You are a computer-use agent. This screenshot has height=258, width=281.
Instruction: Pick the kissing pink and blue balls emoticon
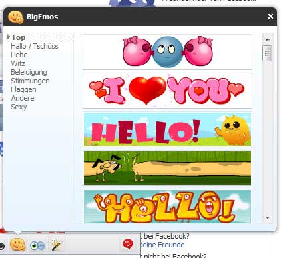(x=168, y=51)
